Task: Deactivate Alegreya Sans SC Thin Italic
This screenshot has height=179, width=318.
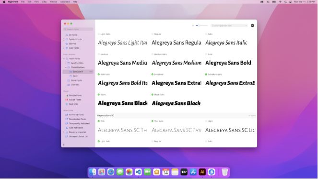Action: pyautogui.click(x=153, y=121)
